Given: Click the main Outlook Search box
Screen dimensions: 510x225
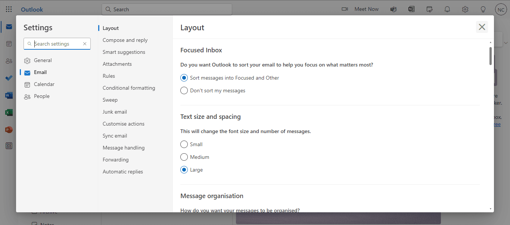Looking at the screenshot, I should 167,9.
